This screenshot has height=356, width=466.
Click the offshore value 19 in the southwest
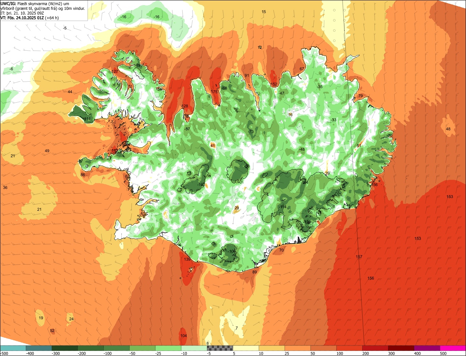pos(41,318)
